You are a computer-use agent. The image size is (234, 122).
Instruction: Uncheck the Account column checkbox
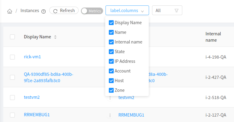tap(111, 71)
